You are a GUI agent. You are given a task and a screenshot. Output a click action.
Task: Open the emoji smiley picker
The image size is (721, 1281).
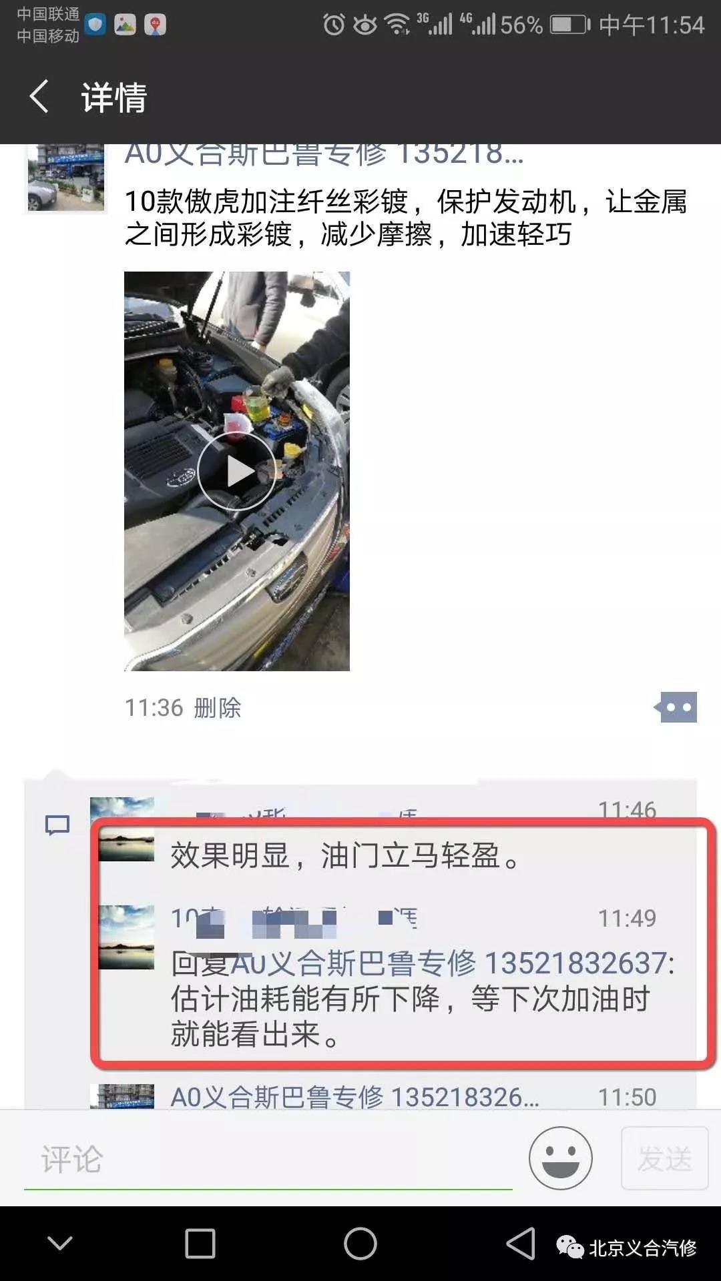[x=561, y=1158]
